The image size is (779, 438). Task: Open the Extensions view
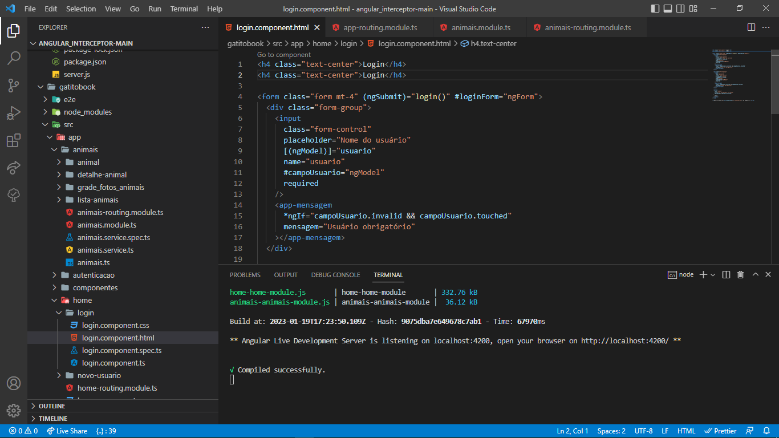14,140
